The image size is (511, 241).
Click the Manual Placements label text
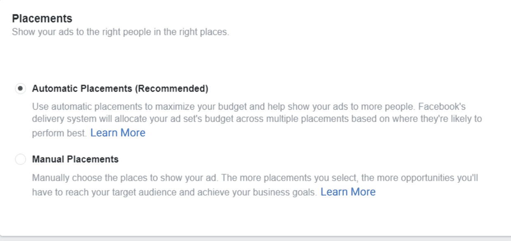pyautogui.click(x=75, y=159)
